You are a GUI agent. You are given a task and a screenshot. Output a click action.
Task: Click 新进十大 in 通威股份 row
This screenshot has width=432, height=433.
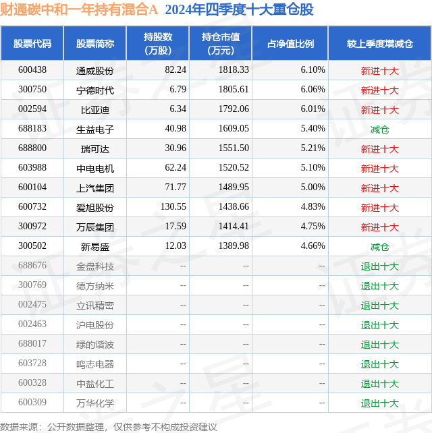coord(380,71)
